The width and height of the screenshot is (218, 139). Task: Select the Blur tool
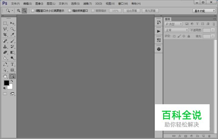(5, 58)
